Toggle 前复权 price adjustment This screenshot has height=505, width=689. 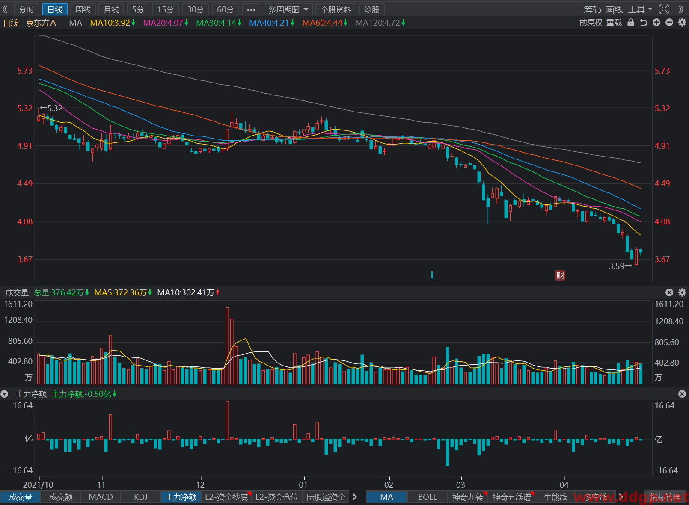point(591,23)
